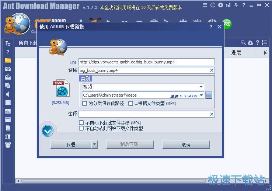Clear the 注释 field with its X

pos(212,114)
